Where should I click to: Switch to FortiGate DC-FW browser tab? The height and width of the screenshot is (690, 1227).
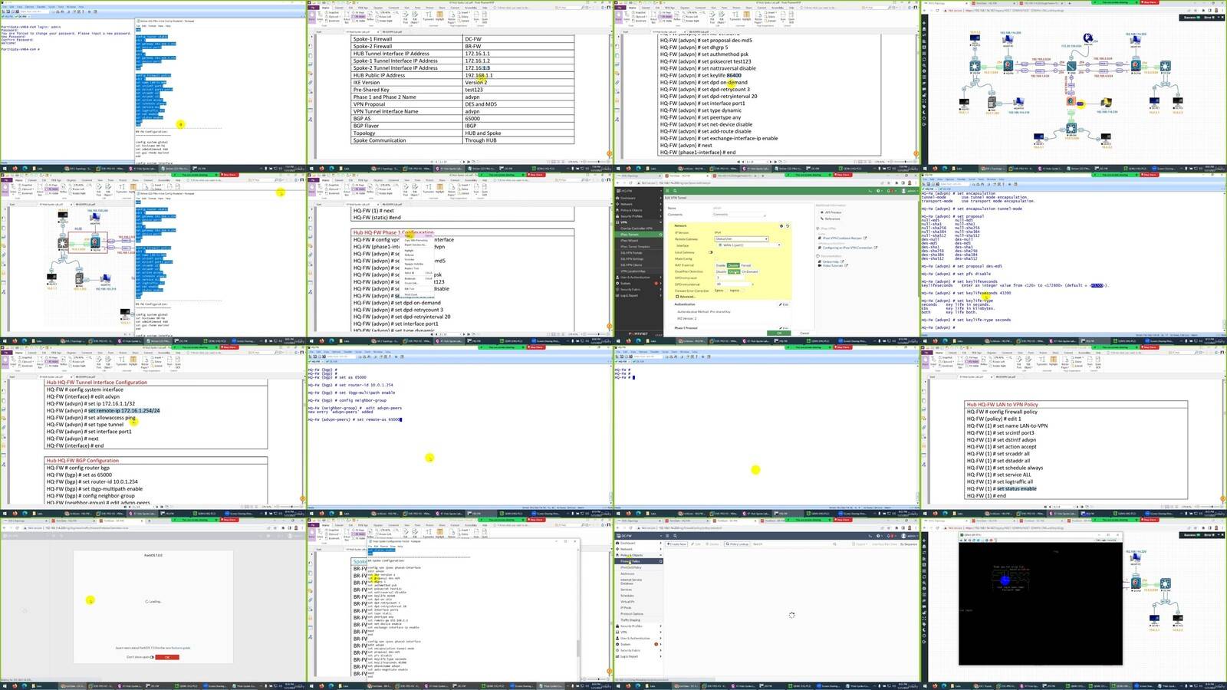(734, 521)
